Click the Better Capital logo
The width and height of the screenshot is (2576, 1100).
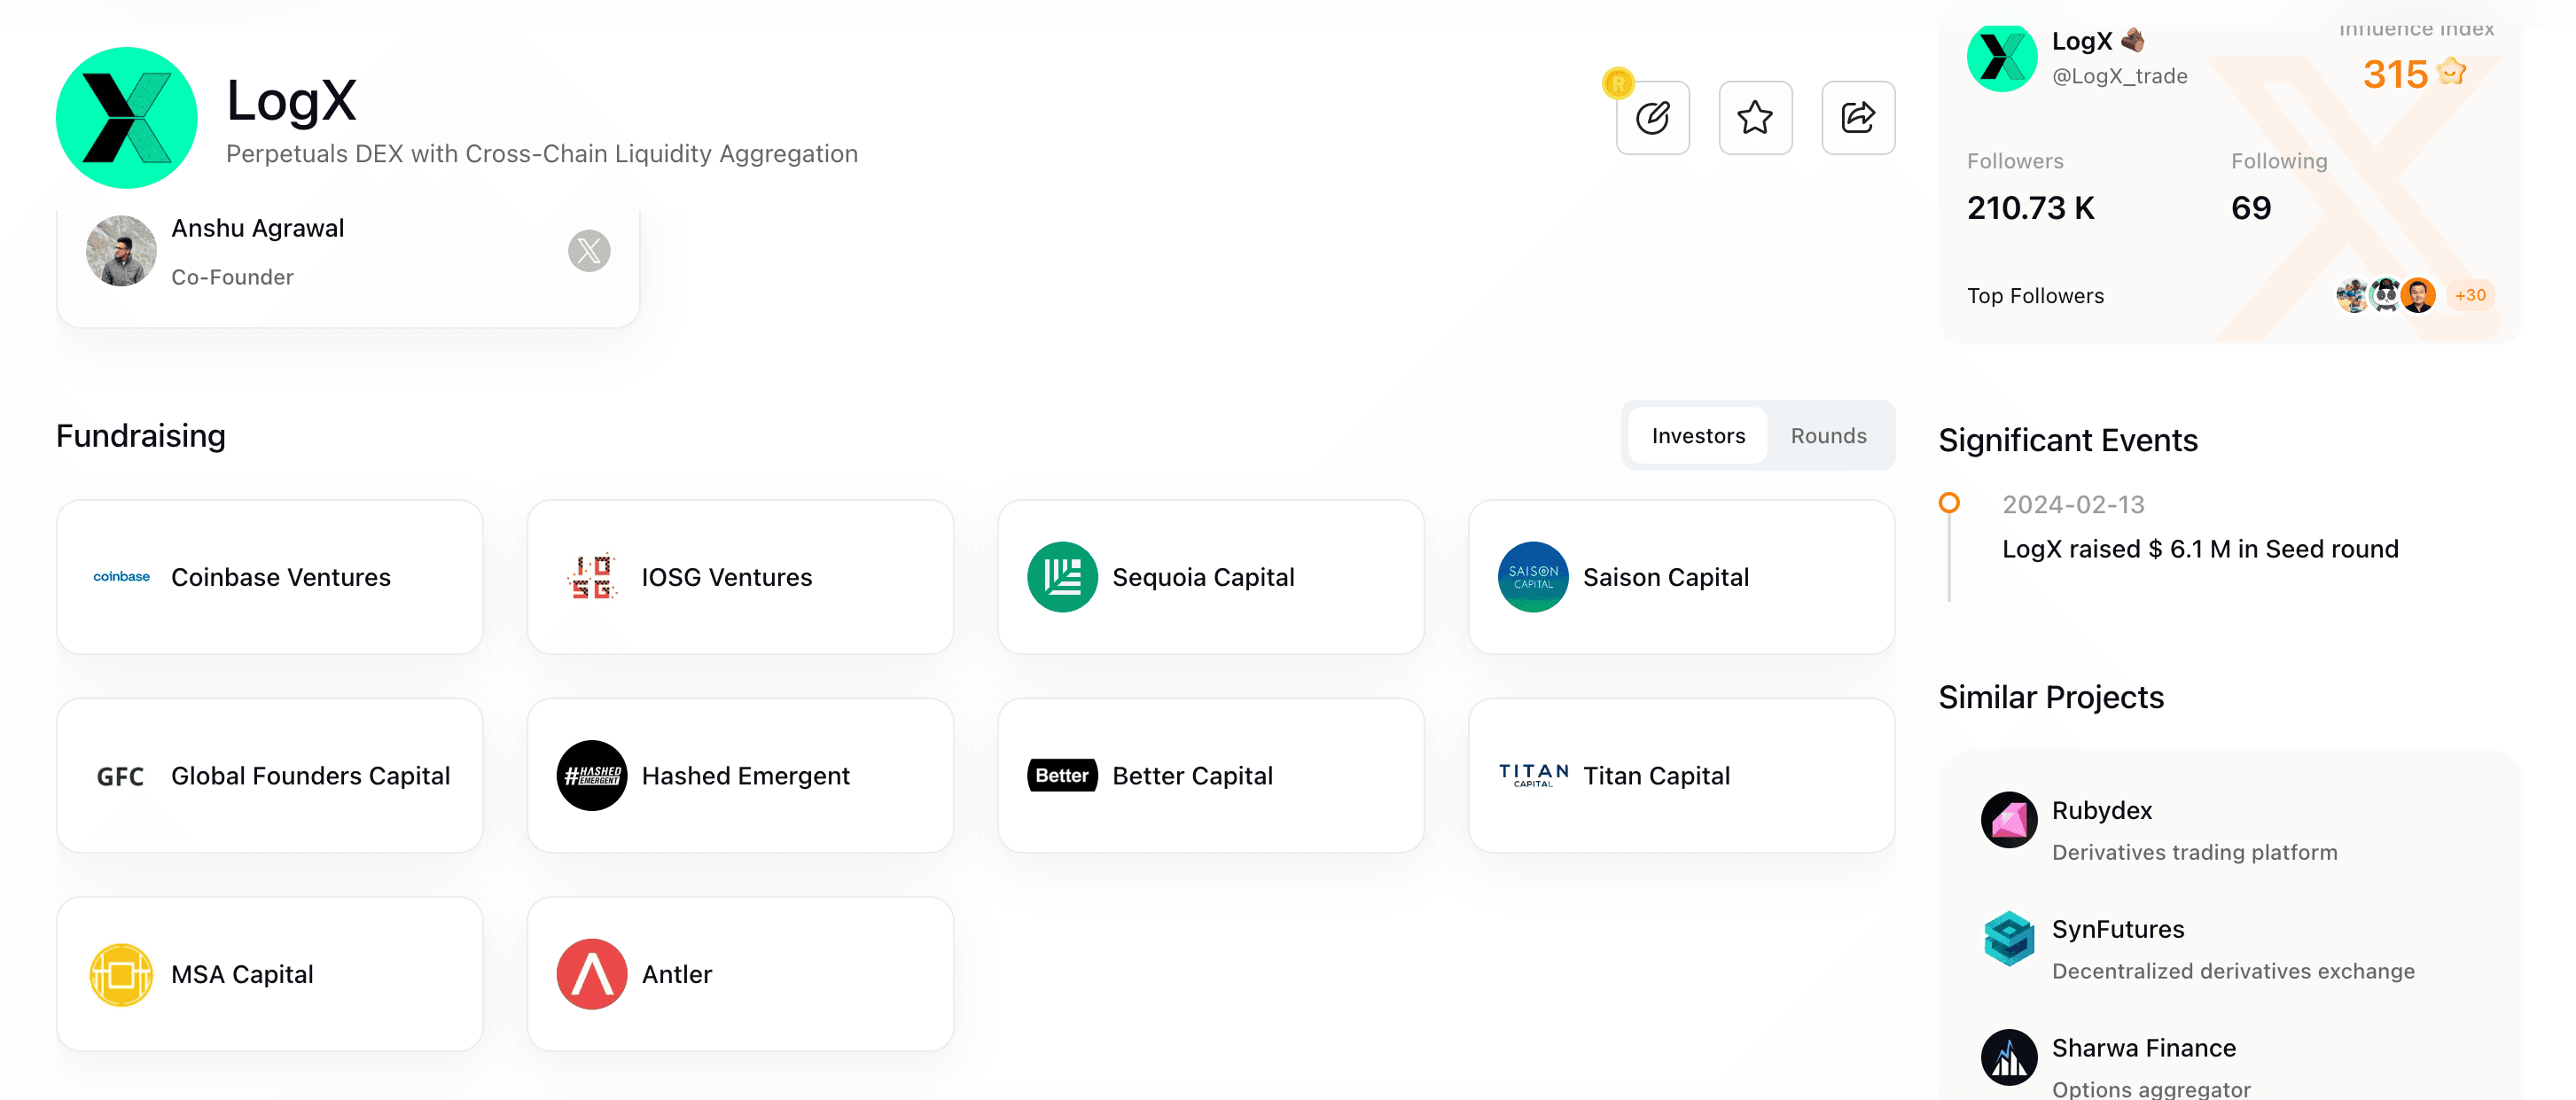tap(1062, 776)
